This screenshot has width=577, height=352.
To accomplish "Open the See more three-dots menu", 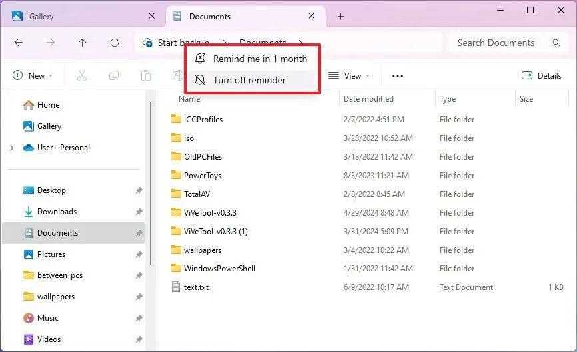I will coord(398,76).
